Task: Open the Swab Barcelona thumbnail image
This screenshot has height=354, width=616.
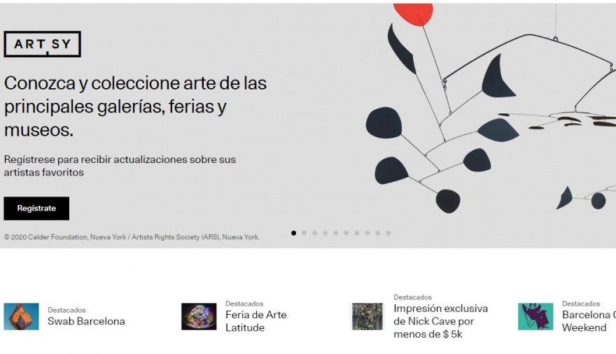Action: click(x=21, y=316)
